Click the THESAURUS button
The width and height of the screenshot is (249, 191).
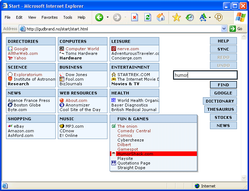point(220,109)
